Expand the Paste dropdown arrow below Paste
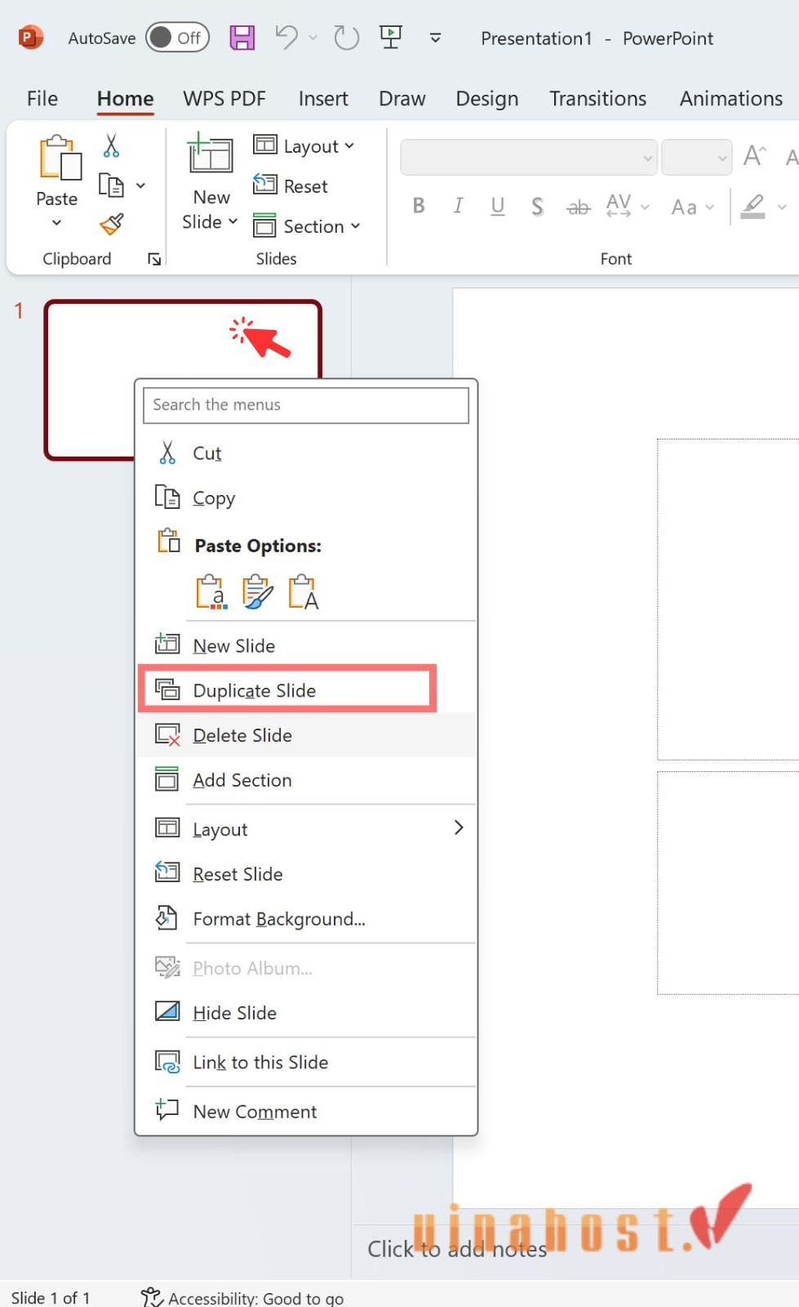 point(56,222)
